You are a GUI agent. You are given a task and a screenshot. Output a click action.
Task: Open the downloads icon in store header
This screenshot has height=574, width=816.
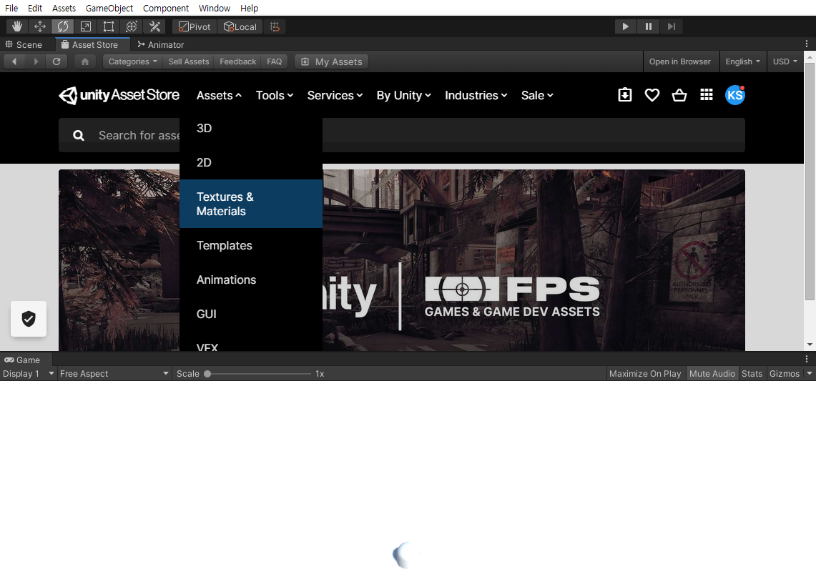(624, 95)
